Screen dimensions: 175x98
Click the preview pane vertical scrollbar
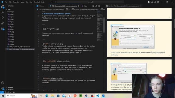click(x=174, y=24)
